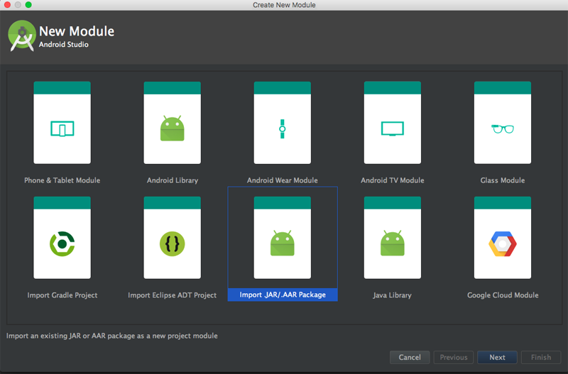Click the Previous button

click(454, 358)
